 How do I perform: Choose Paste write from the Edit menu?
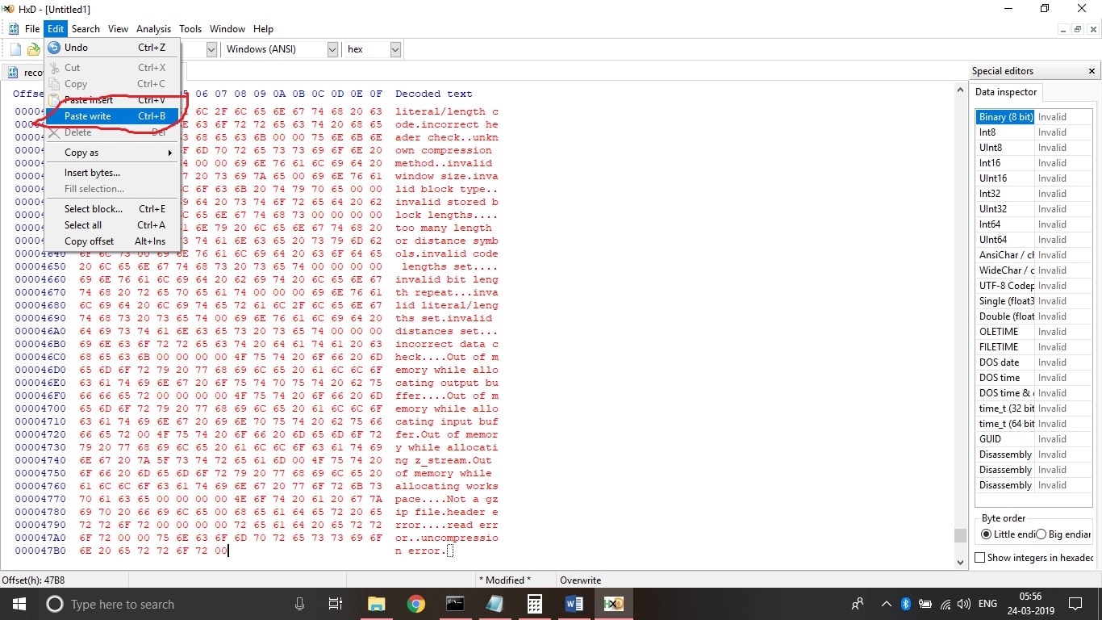(88, 115)
